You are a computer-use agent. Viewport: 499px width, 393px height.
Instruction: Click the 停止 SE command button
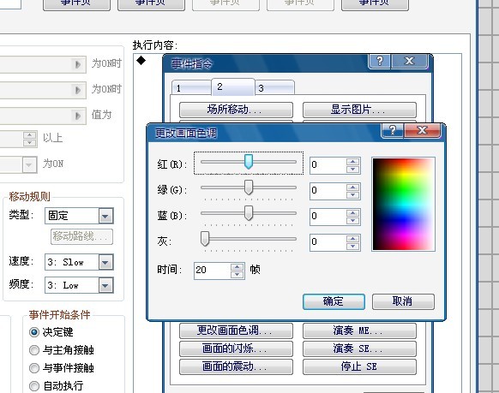[x=359, y=366]
